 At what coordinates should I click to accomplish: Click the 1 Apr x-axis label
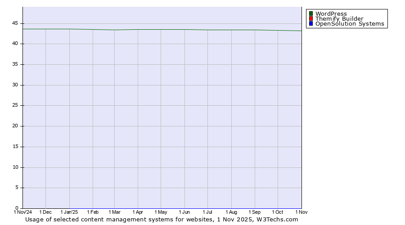pyautogui.click(x=138, y=212)
